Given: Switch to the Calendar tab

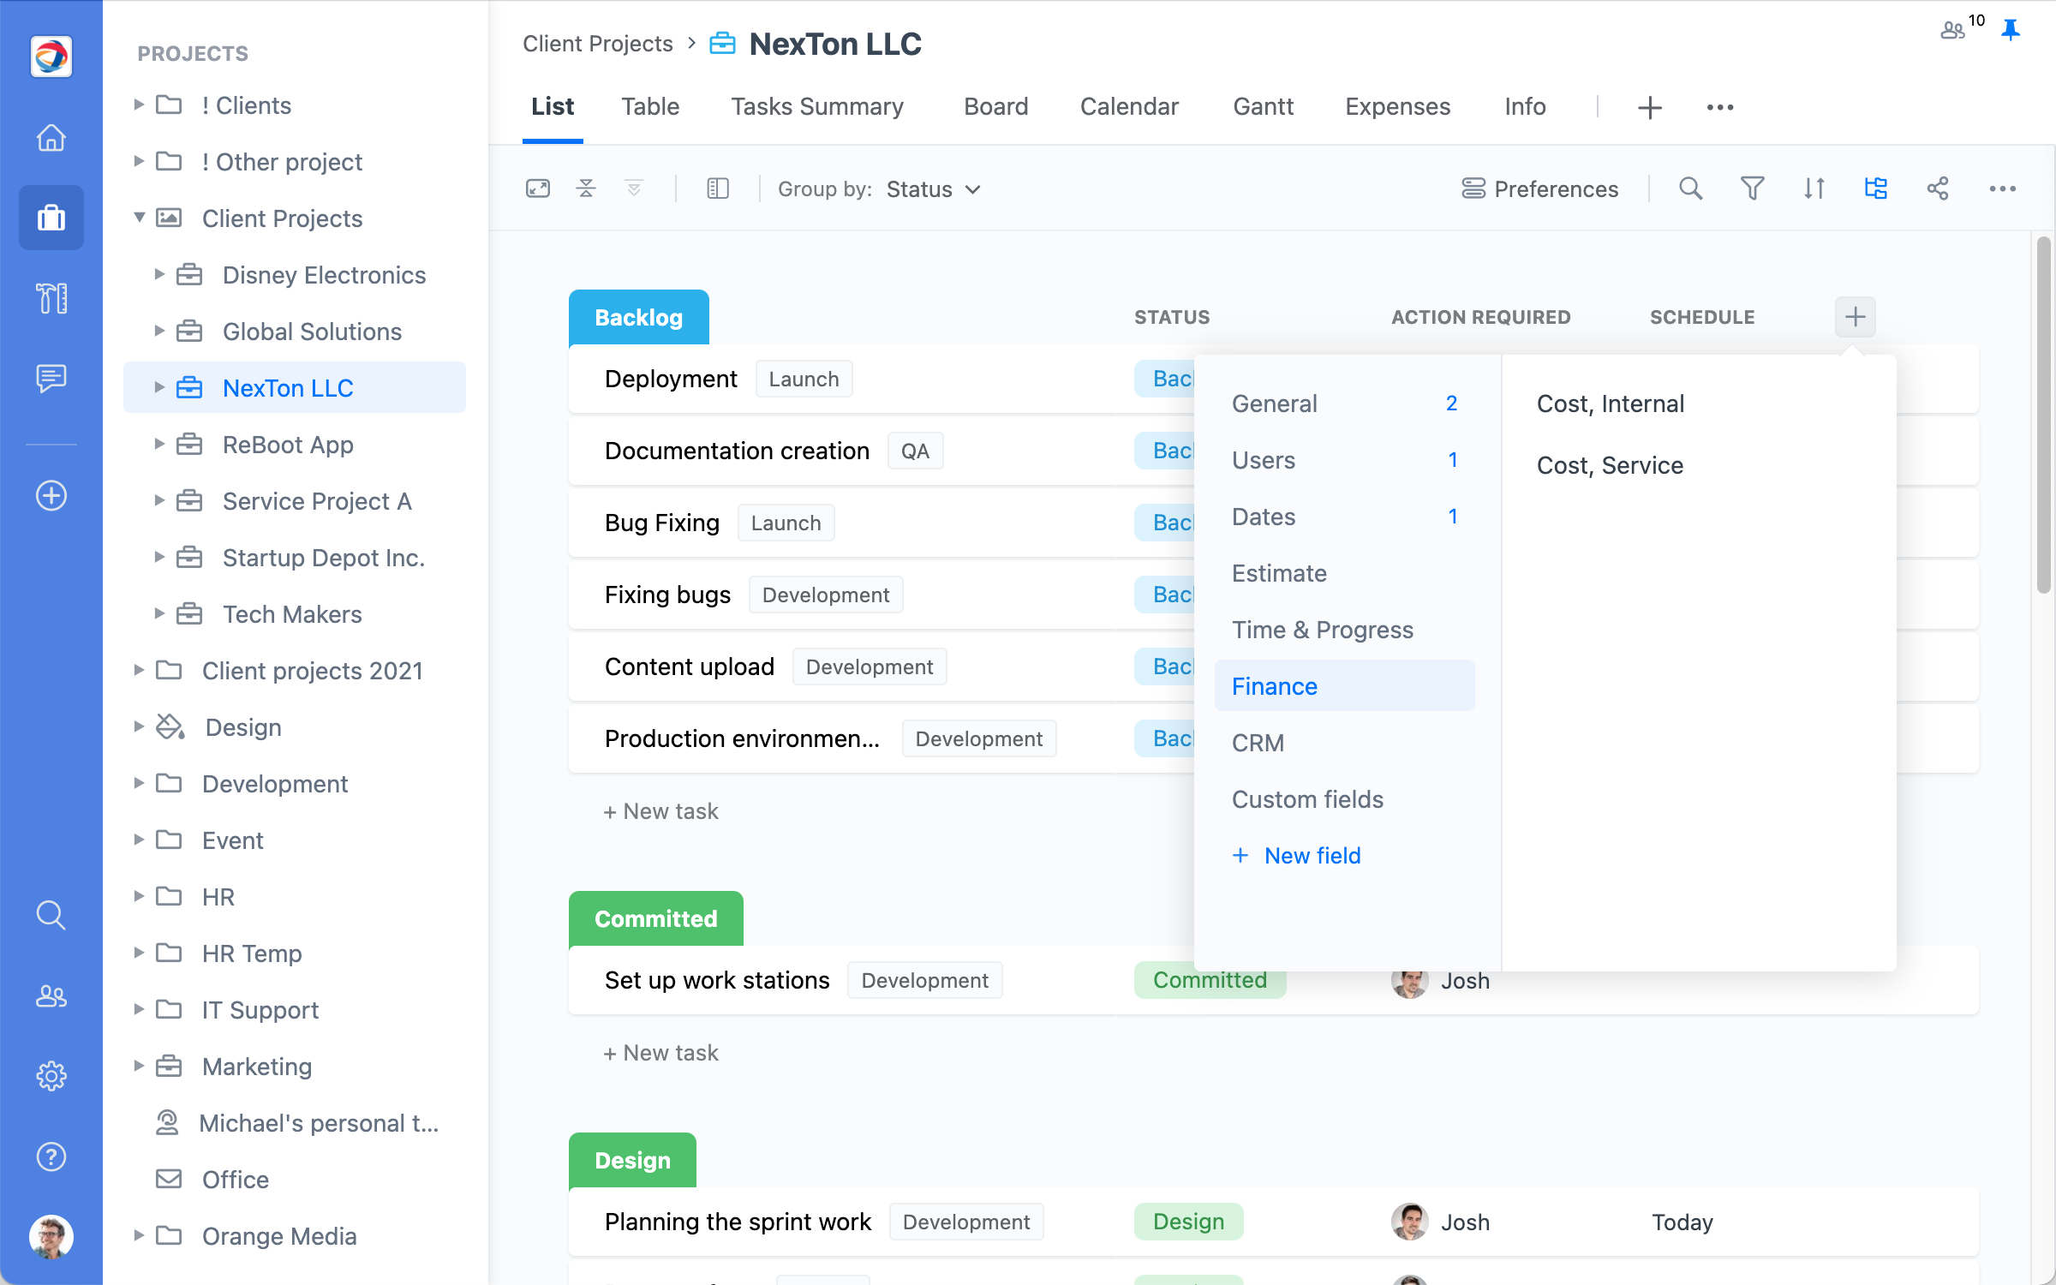Looking at the screenshot, I should (1129, 107).
